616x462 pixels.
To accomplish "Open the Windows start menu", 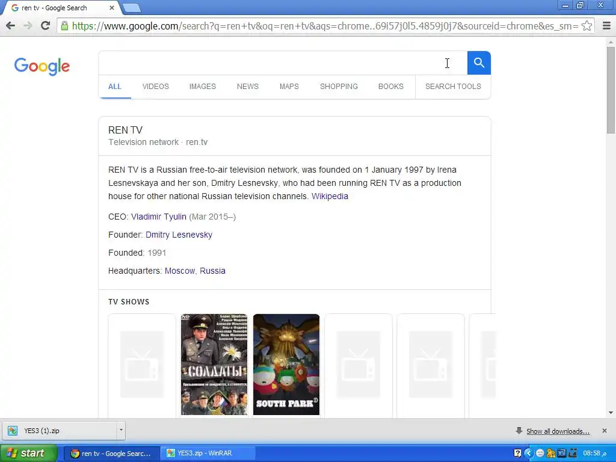I will click(29, 454).
